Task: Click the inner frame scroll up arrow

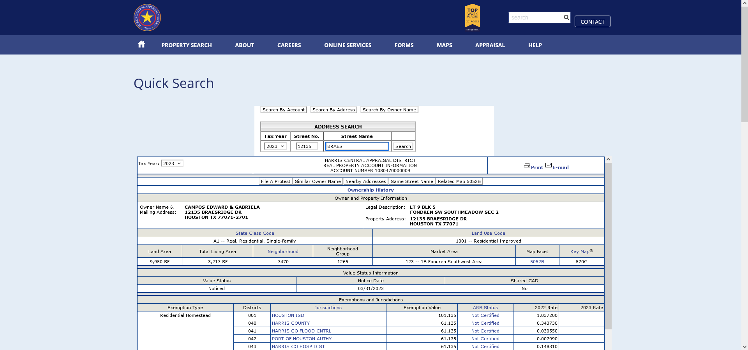Action: [608, 160]
